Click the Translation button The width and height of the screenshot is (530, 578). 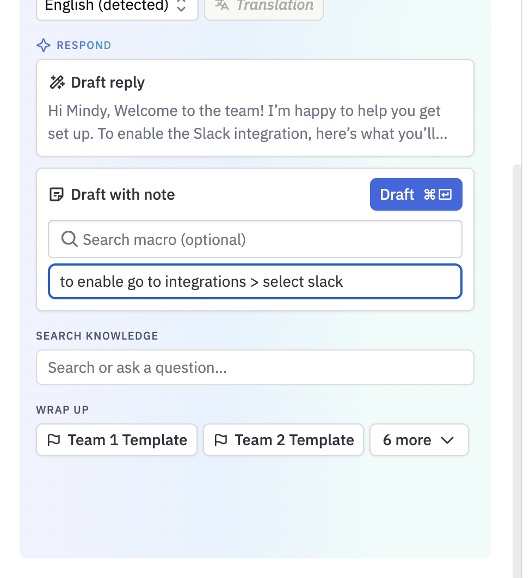(x=264, y=8)
